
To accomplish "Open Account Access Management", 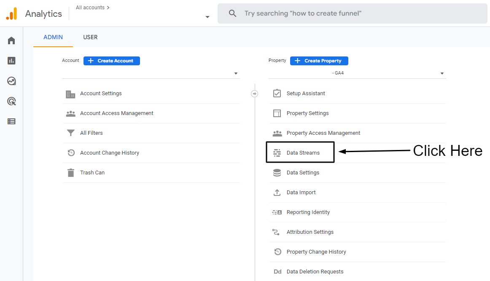I will point(116,113).
